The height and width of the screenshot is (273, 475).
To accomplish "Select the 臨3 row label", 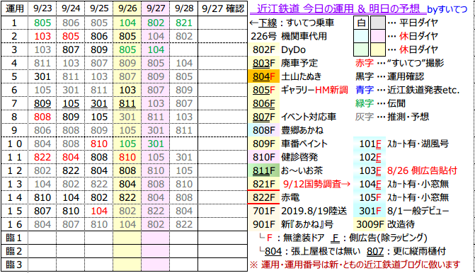I will coord(14,265).
